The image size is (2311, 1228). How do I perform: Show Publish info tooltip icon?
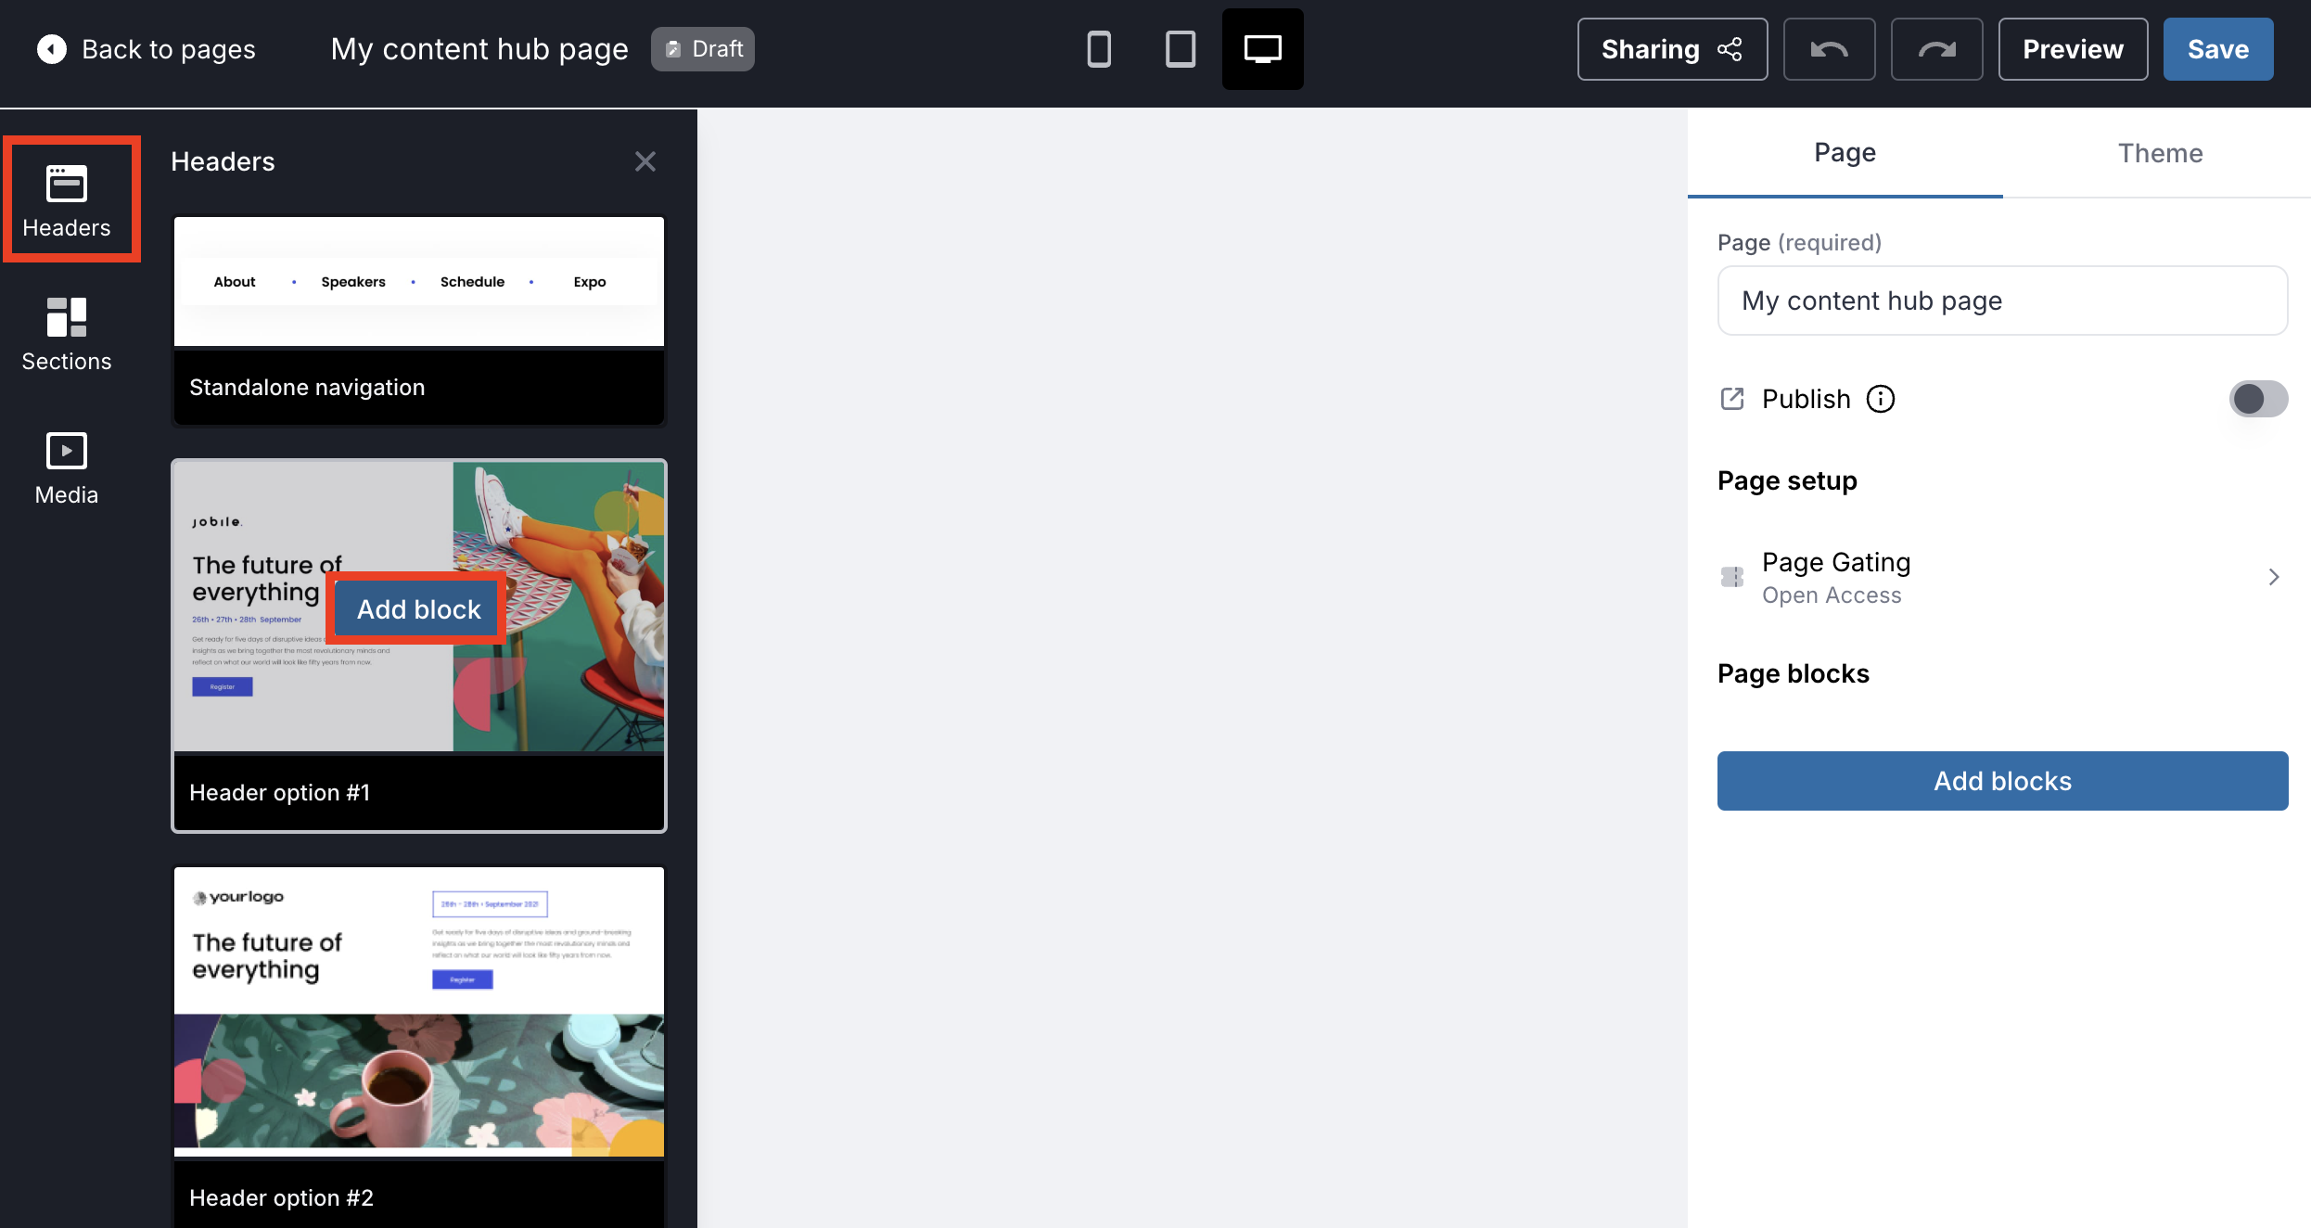[1881, 399]
